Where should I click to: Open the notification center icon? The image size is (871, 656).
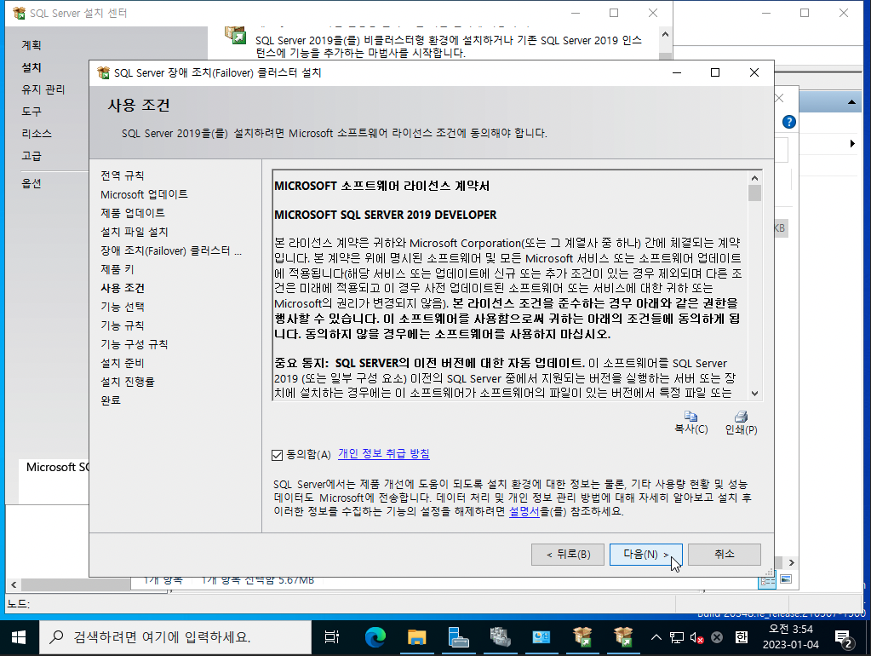844,638
